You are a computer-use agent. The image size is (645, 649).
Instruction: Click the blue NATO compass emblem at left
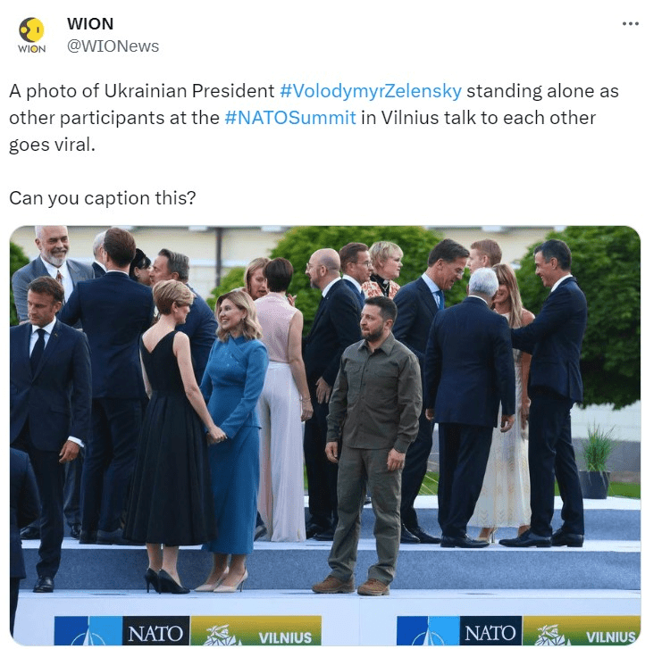pyautogui.click(x=88, y=631)
